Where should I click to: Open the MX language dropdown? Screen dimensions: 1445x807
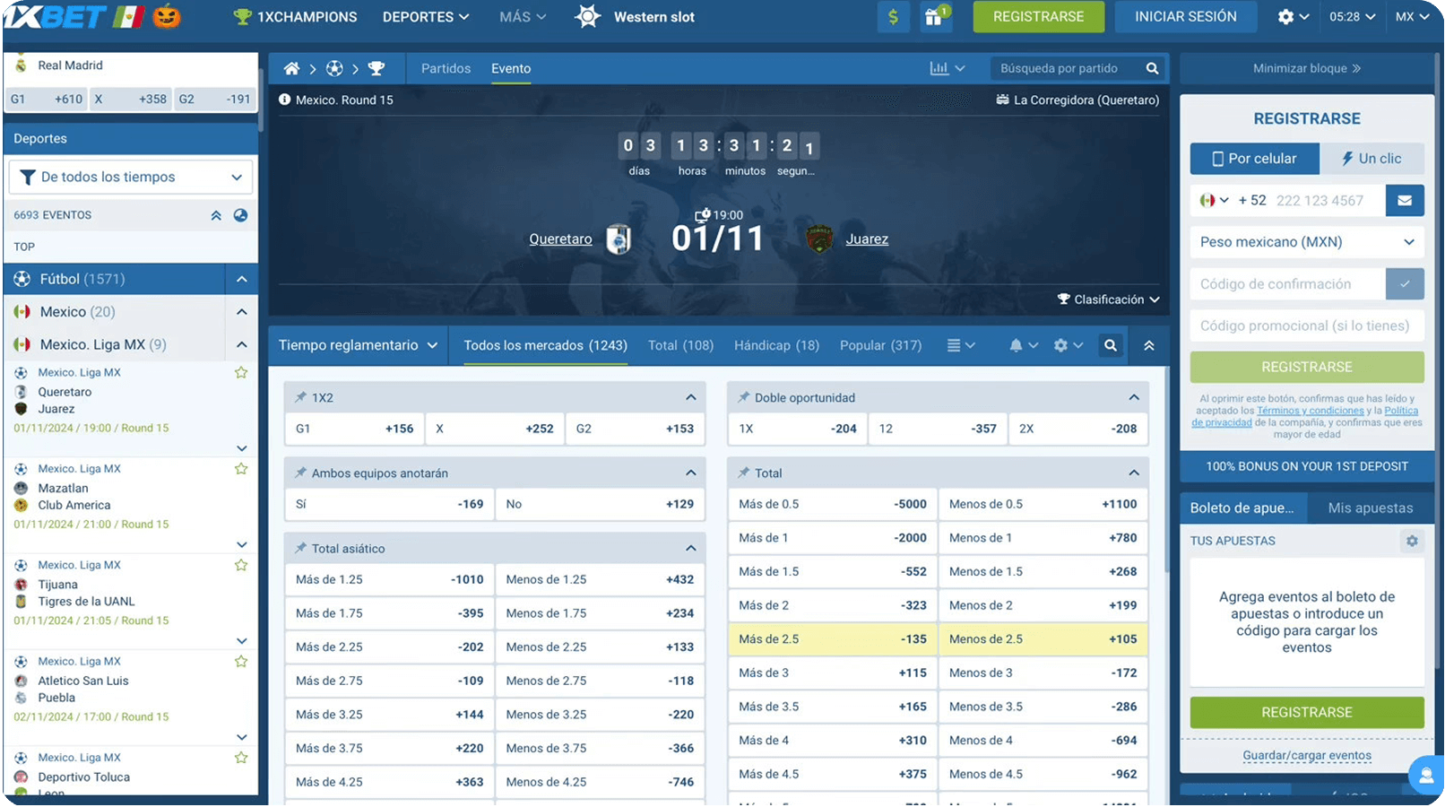pyautogui.click(x=1413, y=17)
